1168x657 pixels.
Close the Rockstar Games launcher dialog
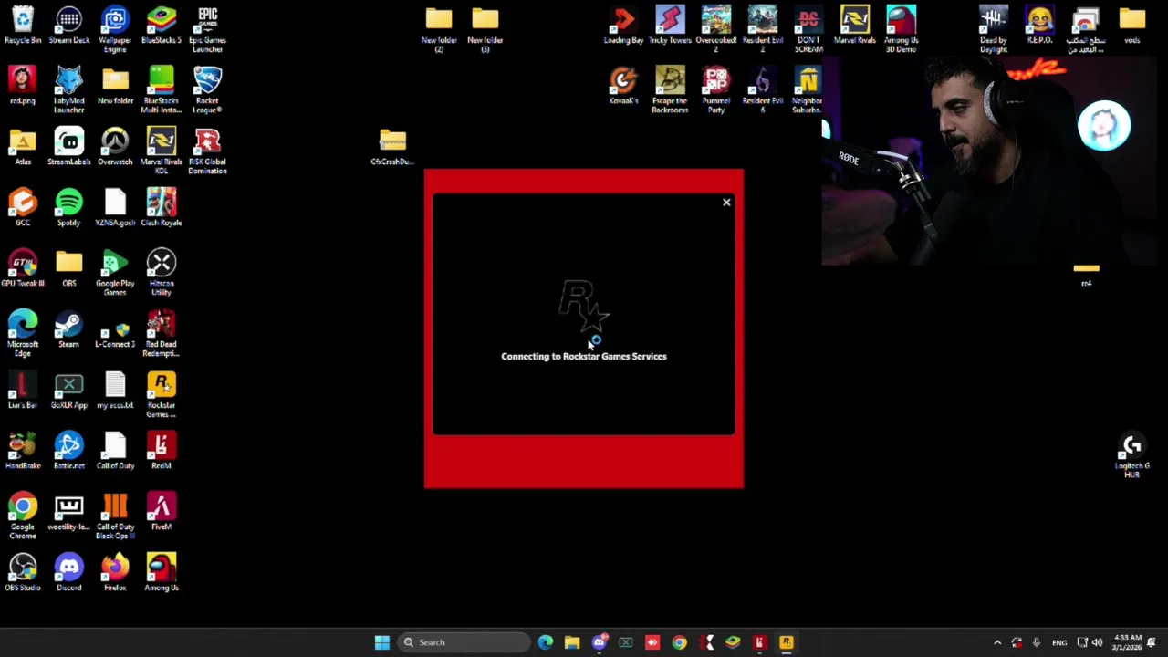pos(726,203)
